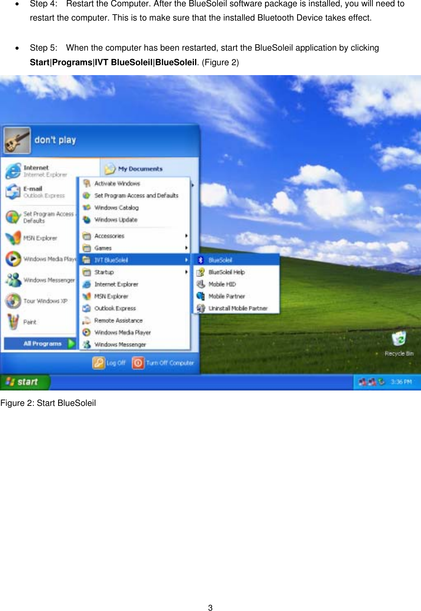Expand the IVT BlueSoleil submenu arrow
421x611 pixels.
(x=186, y=260)
